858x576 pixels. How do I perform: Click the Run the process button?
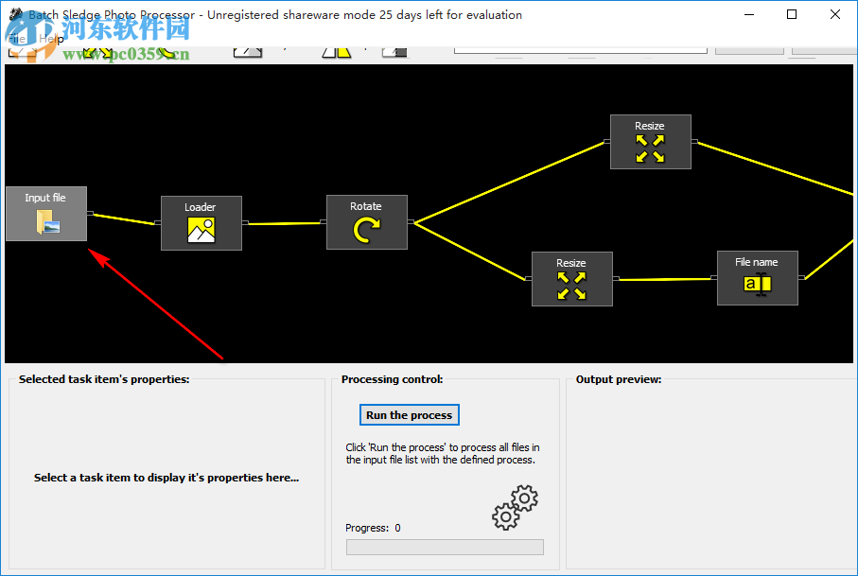(409, 414)
